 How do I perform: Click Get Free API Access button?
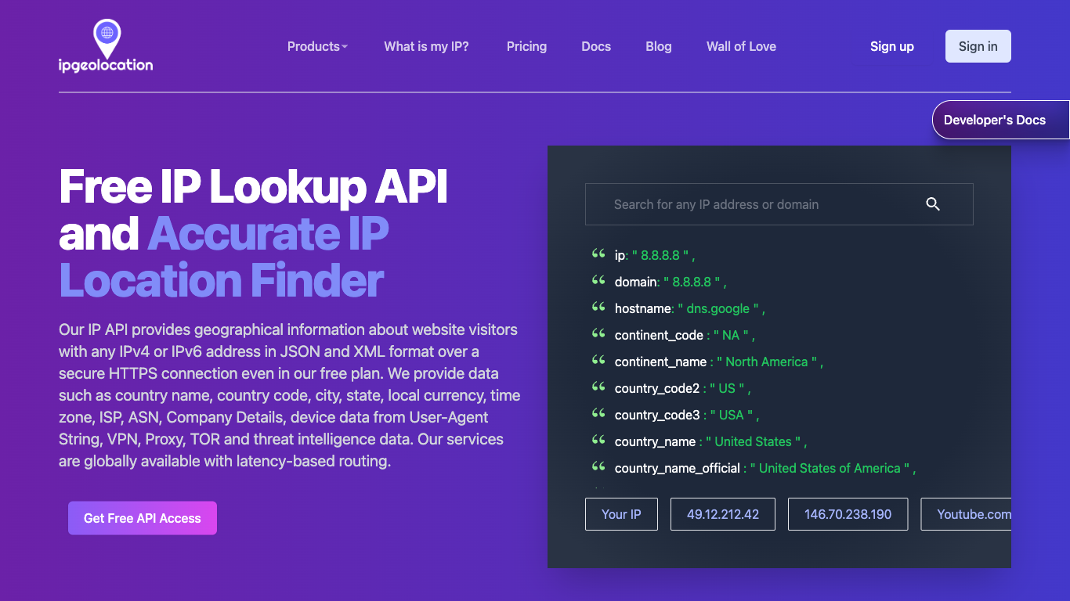(x=143, y=518)
